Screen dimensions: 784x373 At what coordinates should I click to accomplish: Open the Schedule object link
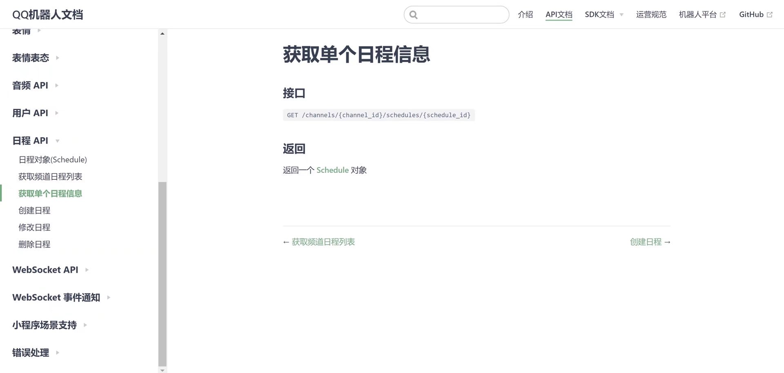[332, 170]
